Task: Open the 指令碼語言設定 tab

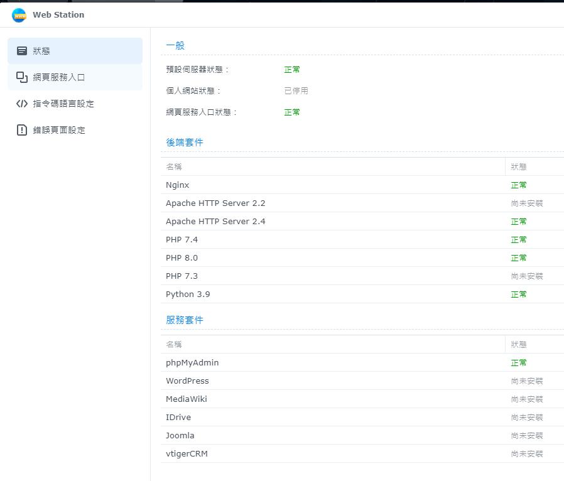Action: pos(75,104)
